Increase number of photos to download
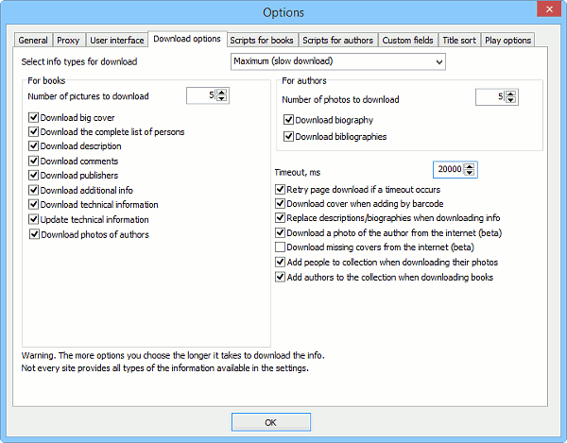 click(510, 94)
